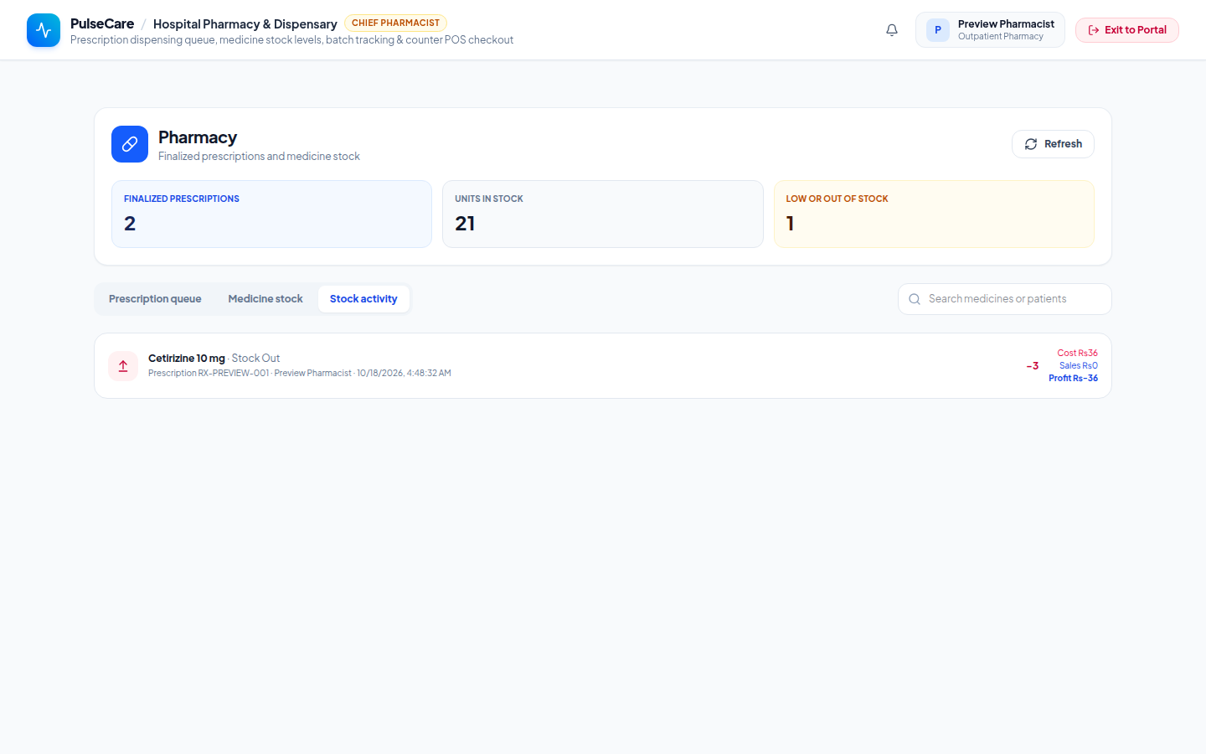
Task: Exit to Portal
Action: 1127,30
